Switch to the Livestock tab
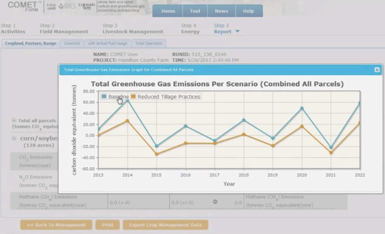 pyautogui.click(x=72, y=43)
